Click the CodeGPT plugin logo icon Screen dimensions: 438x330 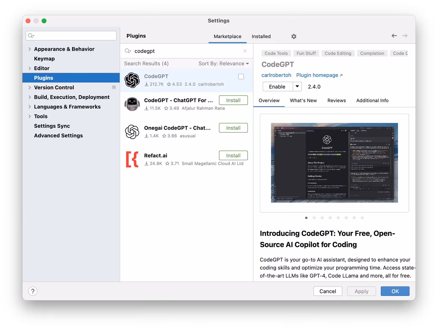tap(132, 80)
